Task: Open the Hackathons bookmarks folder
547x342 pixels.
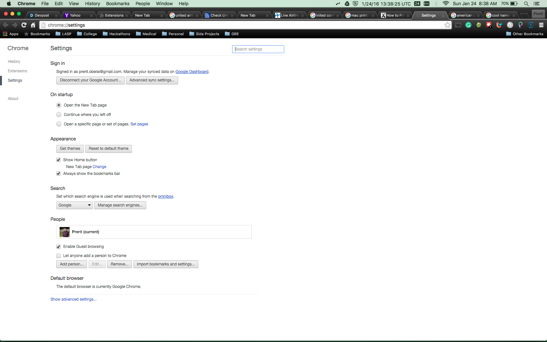Action: click(x=116, y=34)
